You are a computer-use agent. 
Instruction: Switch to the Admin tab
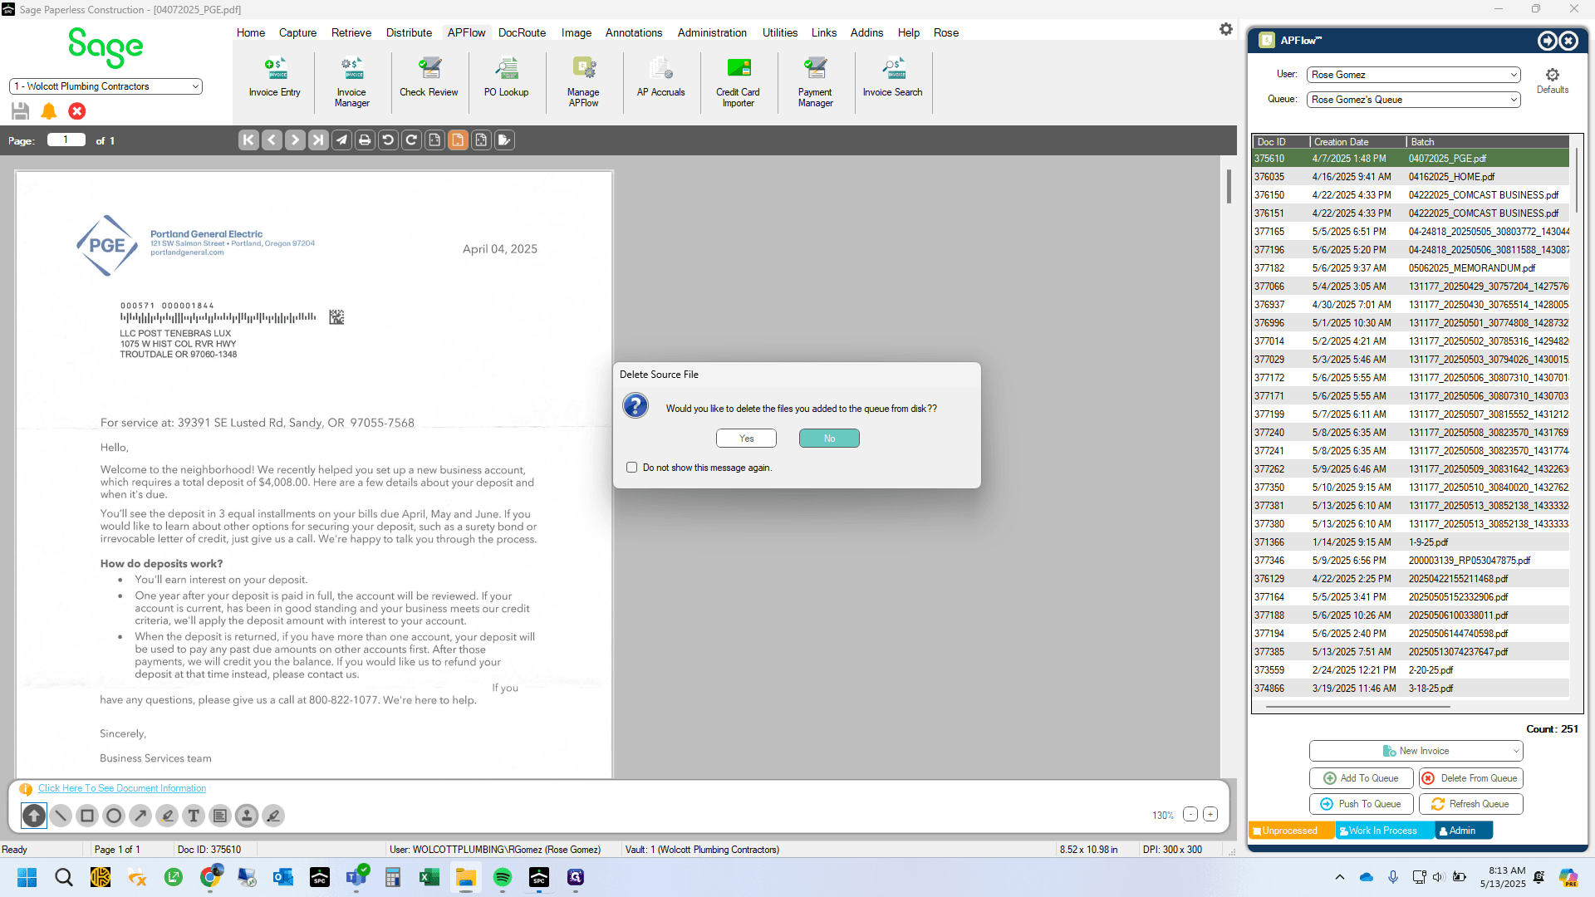(1464, 831)
